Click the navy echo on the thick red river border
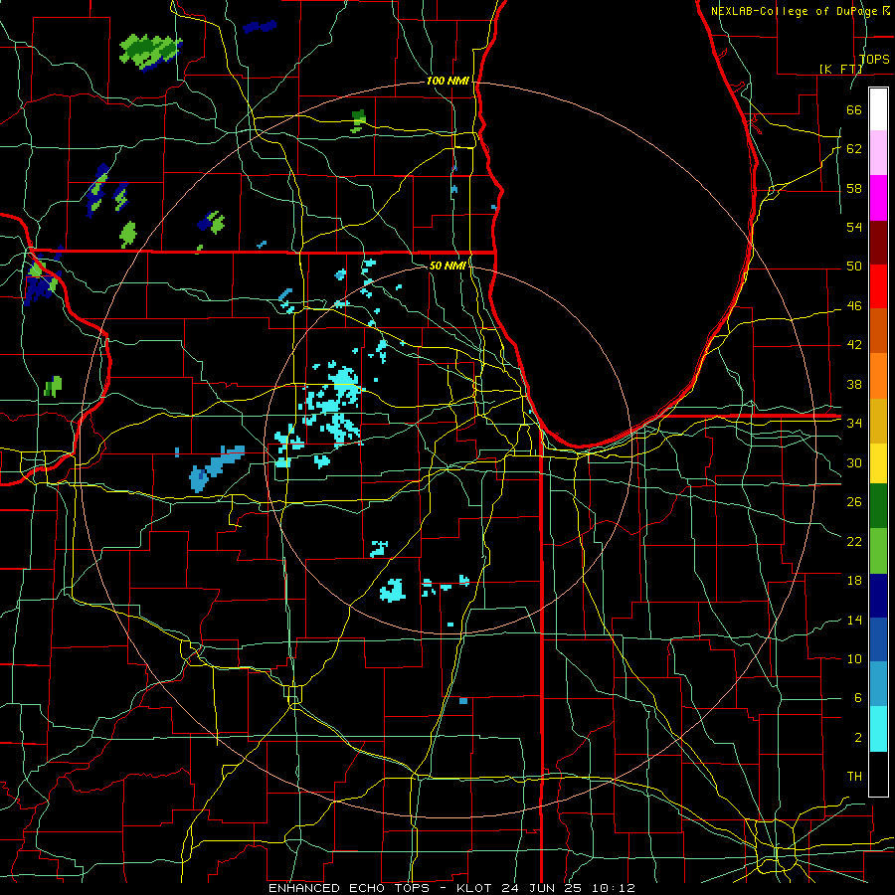 (41, 278)
